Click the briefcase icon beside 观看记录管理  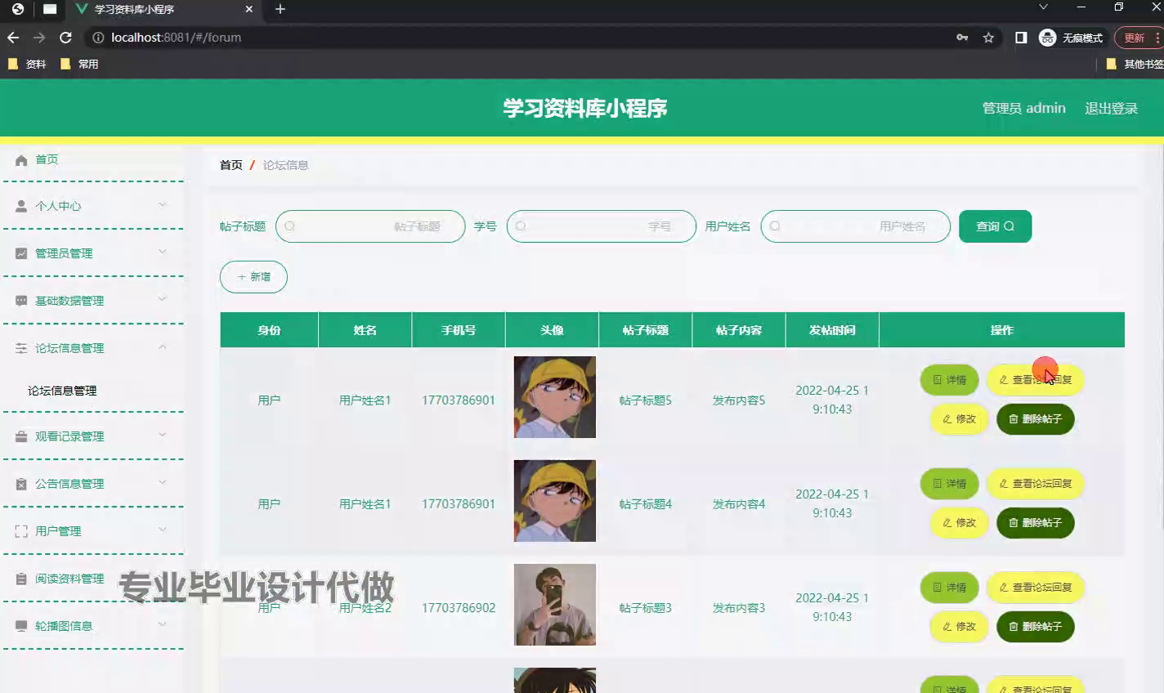(x=21, y=437)
